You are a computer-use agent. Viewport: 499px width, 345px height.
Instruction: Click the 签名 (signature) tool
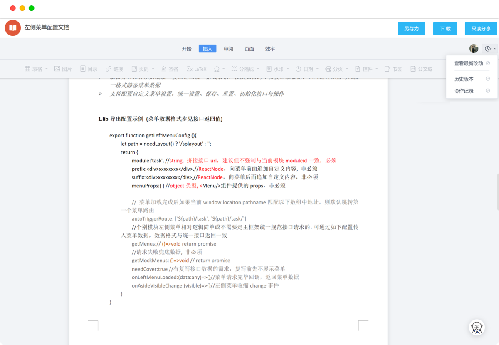point(170,69)
